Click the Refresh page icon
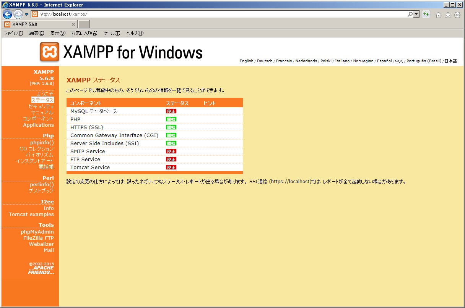The width and height of the screenshot is (465, 308). click(426, 15)
